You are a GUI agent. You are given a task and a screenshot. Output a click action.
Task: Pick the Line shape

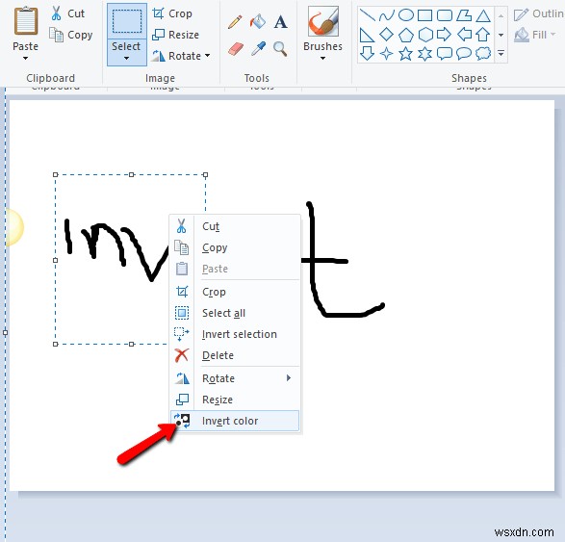click(x=367, y=15)
